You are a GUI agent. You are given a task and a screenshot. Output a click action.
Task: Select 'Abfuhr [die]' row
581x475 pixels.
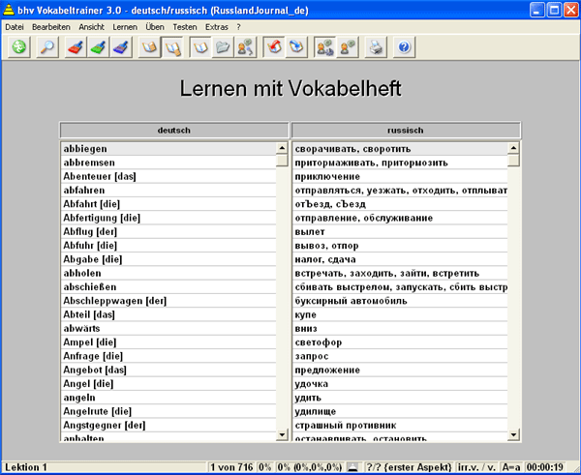168,246
